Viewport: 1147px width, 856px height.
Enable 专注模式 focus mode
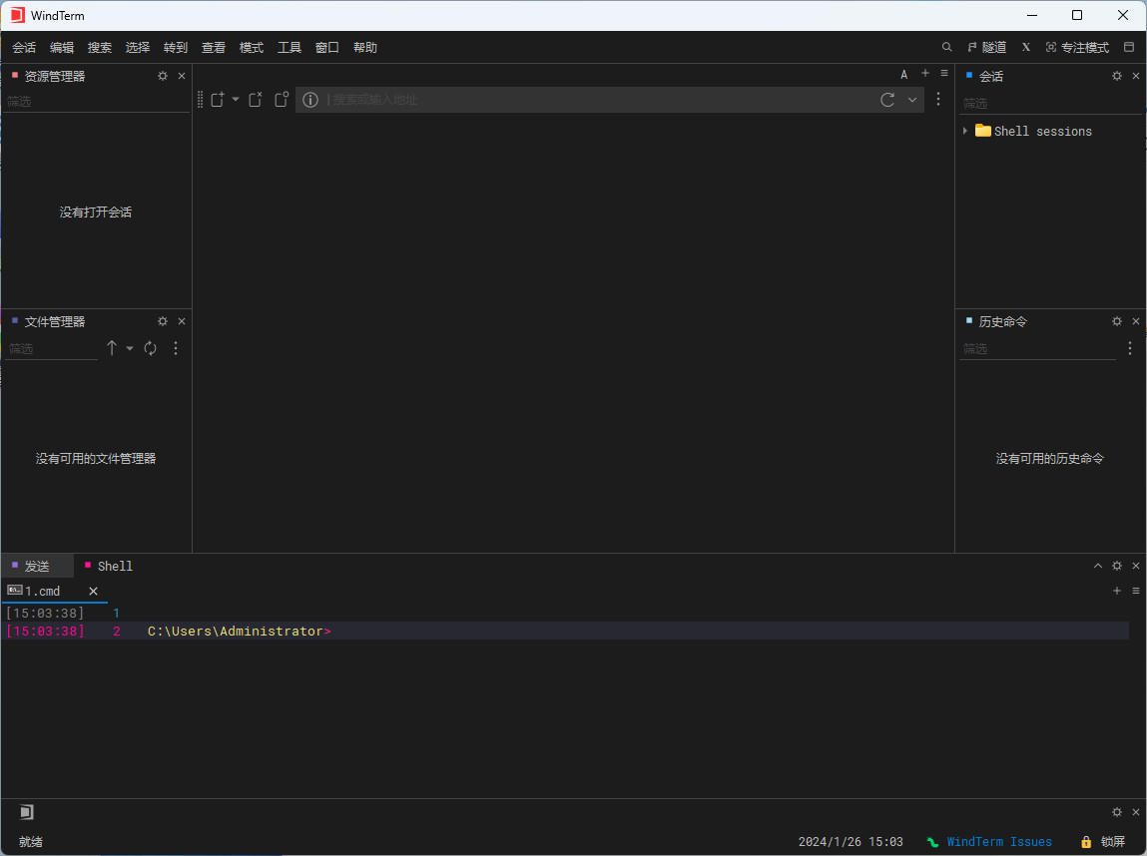1077,48
